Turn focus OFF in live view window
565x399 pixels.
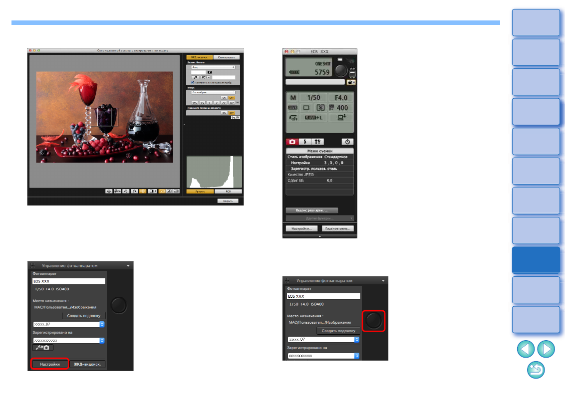[231, 98]
